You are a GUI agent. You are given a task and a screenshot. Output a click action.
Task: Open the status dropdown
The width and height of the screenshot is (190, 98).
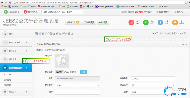coord(153,92)
